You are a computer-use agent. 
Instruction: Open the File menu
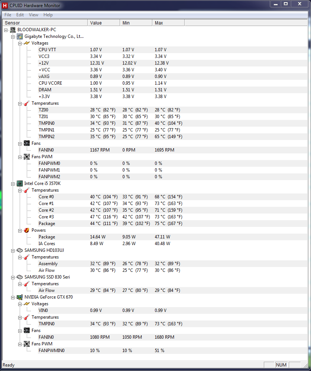pyautogui.click(x=8, y=15)
